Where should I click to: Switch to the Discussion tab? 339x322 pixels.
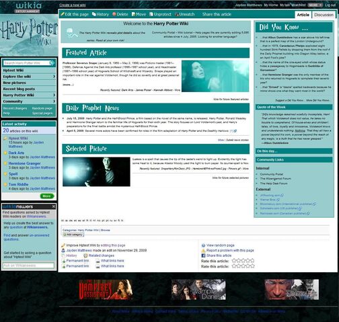[324, 15]
